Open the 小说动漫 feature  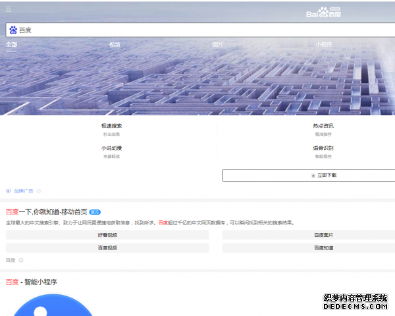click(x=111, y=148)
